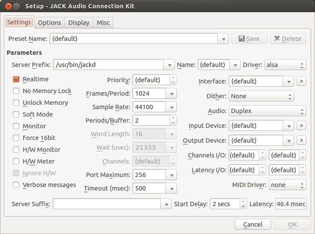The width and height of the screenshot is (315, 234).
Task: Enable No Memory Lock
Action: click(16, 91)
